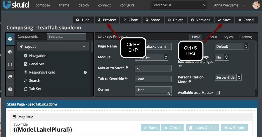
Task: Open the JavaScript curly-braces sidebar icon
Action: (x=10, y=64)
